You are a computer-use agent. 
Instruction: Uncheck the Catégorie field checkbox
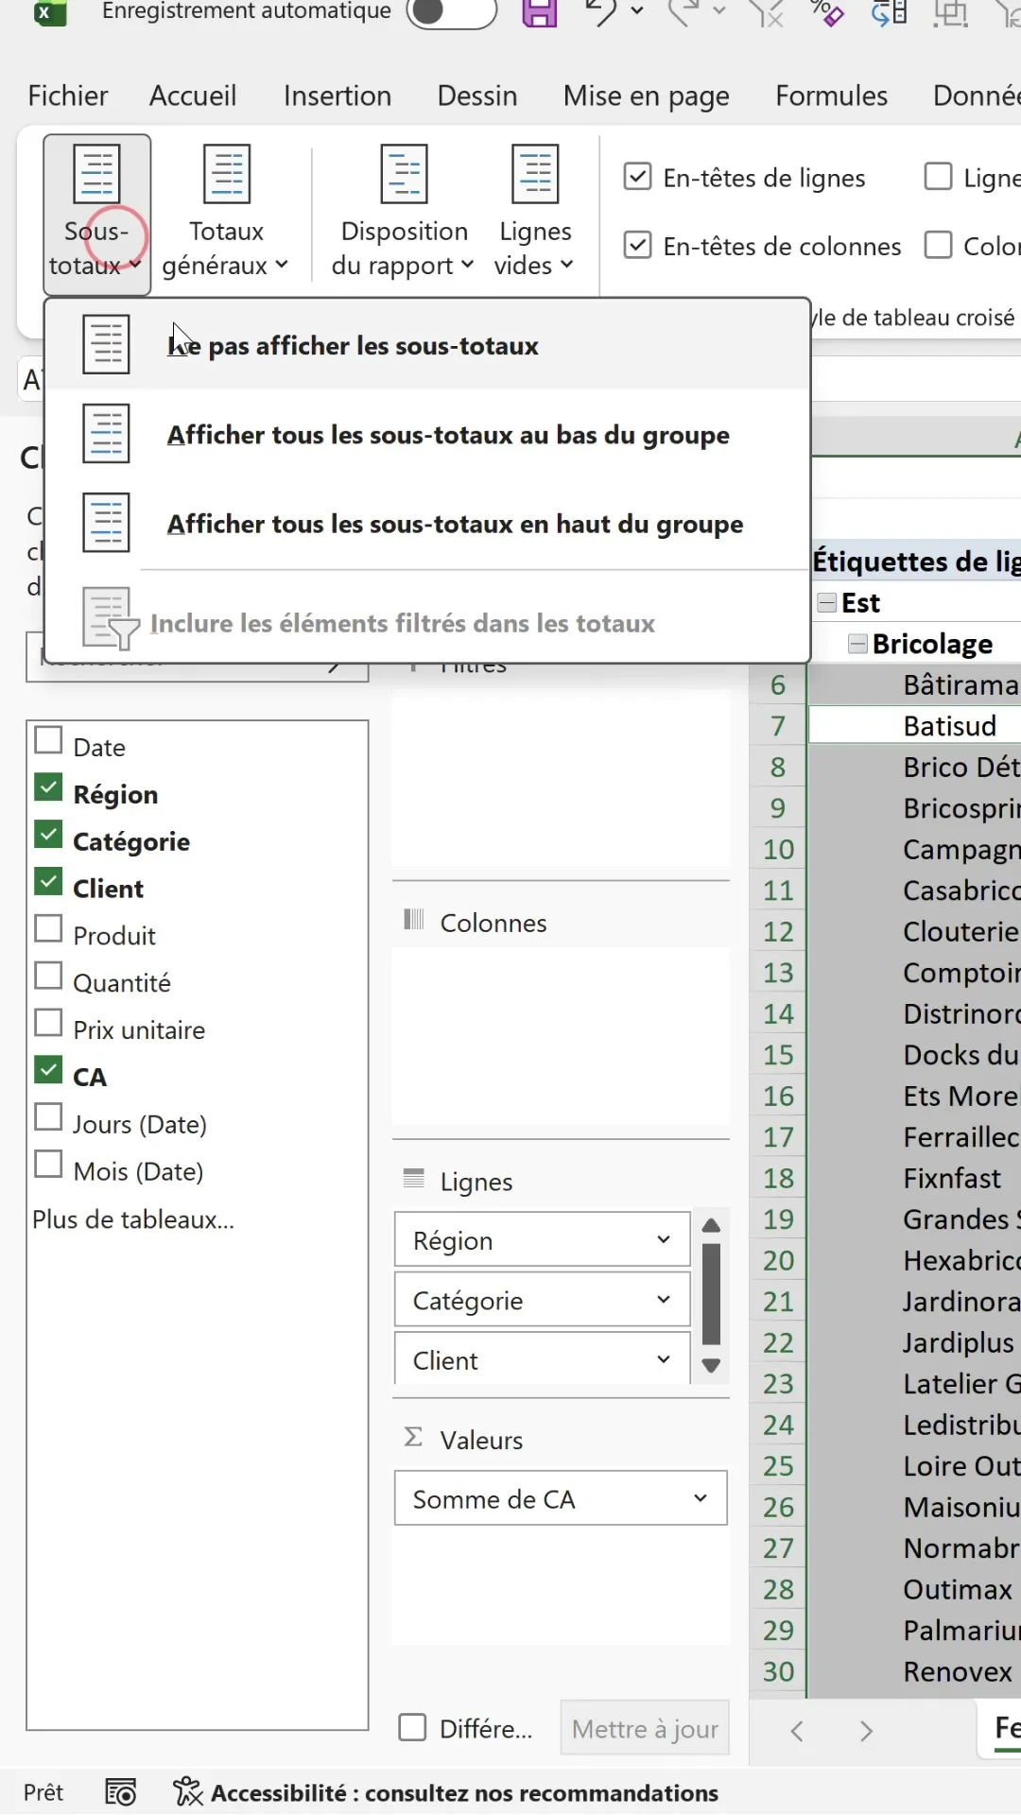tap(48, 835)
